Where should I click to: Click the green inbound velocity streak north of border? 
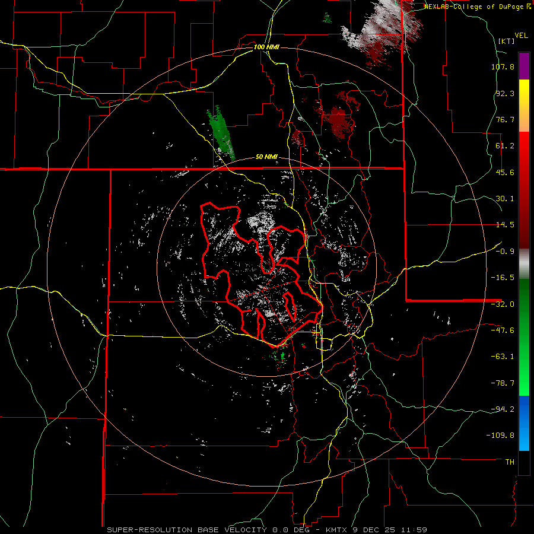pos(221,133)
